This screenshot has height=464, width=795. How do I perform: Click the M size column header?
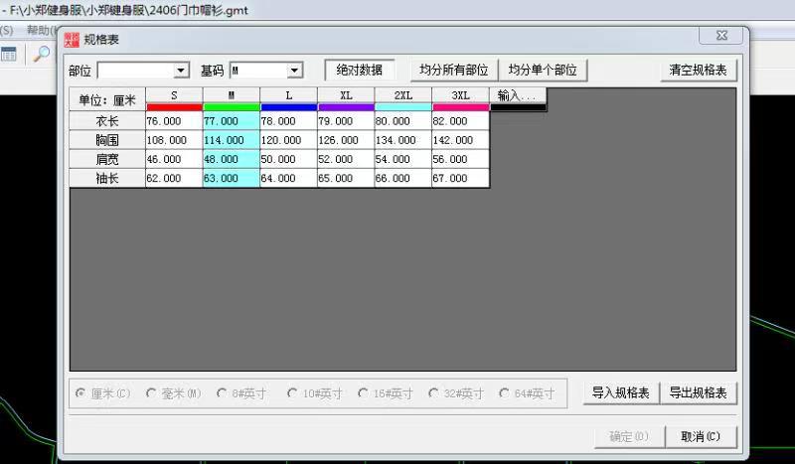pos(232,95)
